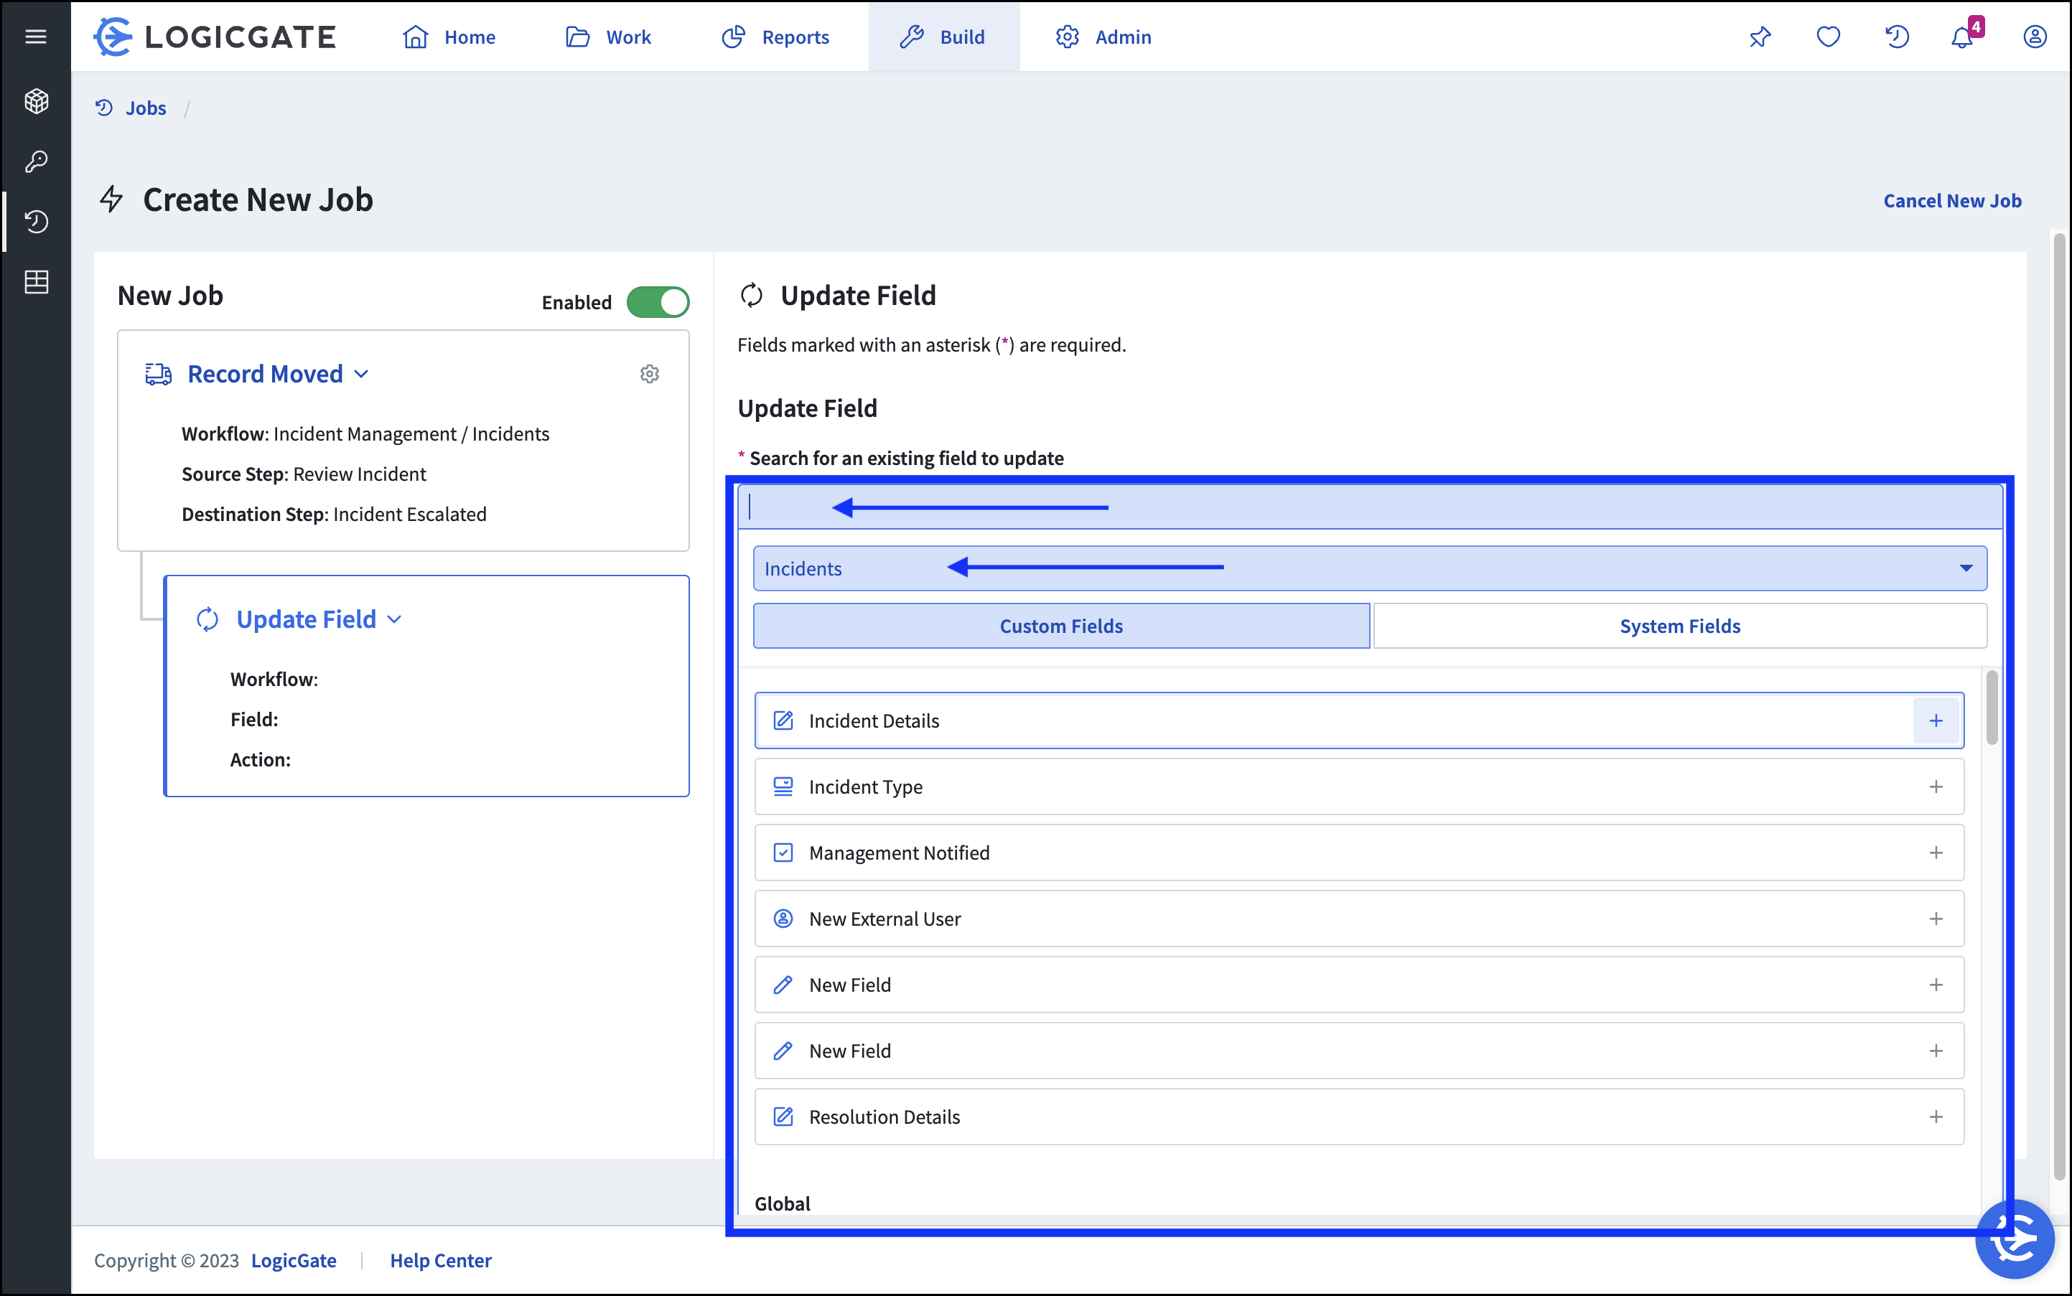
Task: Open notifications bell icon
Action: (x=1961, y=37)
